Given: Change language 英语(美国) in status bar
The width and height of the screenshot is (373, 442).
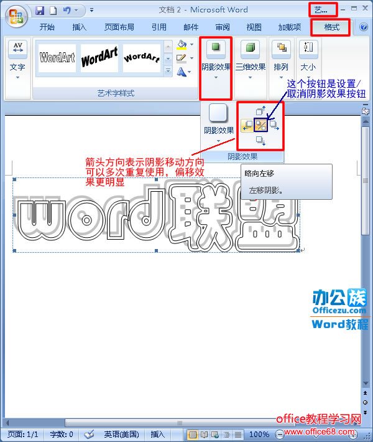Looking at the screenshot, I should (121, 434).
